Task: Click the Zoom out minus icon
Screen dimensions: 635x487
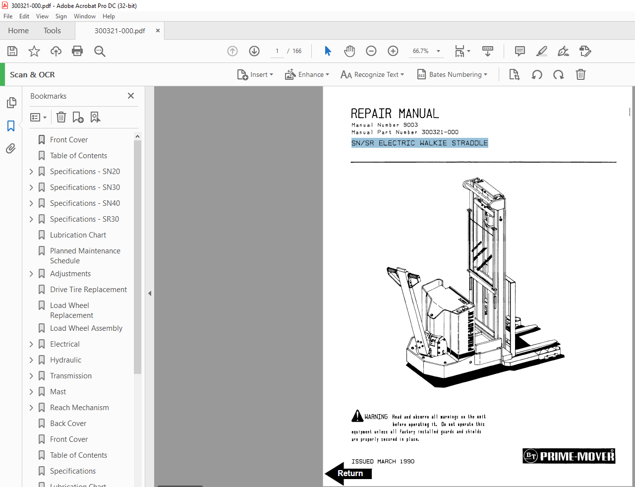Action: (371, 51)
